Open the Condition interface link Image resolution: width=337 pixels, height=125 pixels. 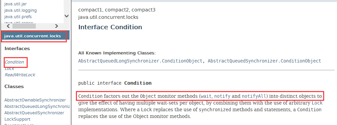click(15, 62)
